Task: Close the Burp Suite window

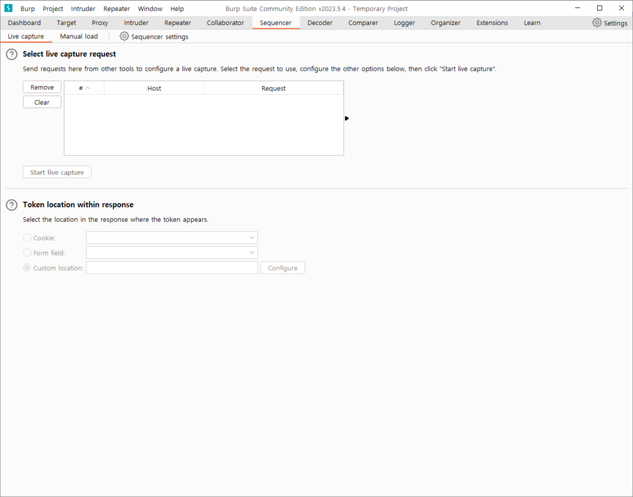Action: [621, 8]
